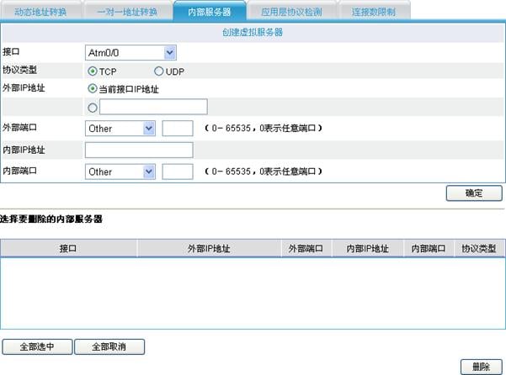This screenshot has height=375, width=506.
Task: Open the 一对一地址转换 tab
Action: (127, 11)
